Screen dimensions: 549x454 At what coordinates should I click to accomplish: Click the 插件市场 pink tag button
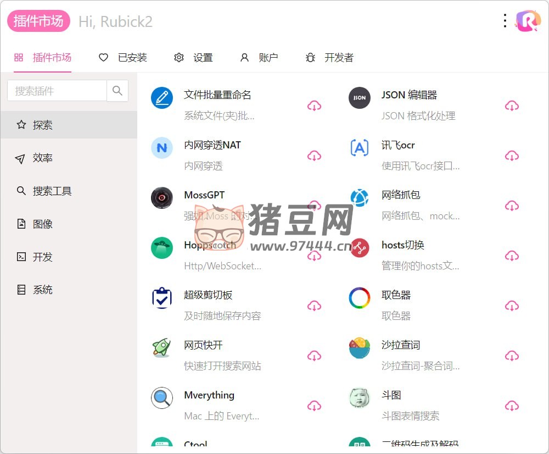38,21
